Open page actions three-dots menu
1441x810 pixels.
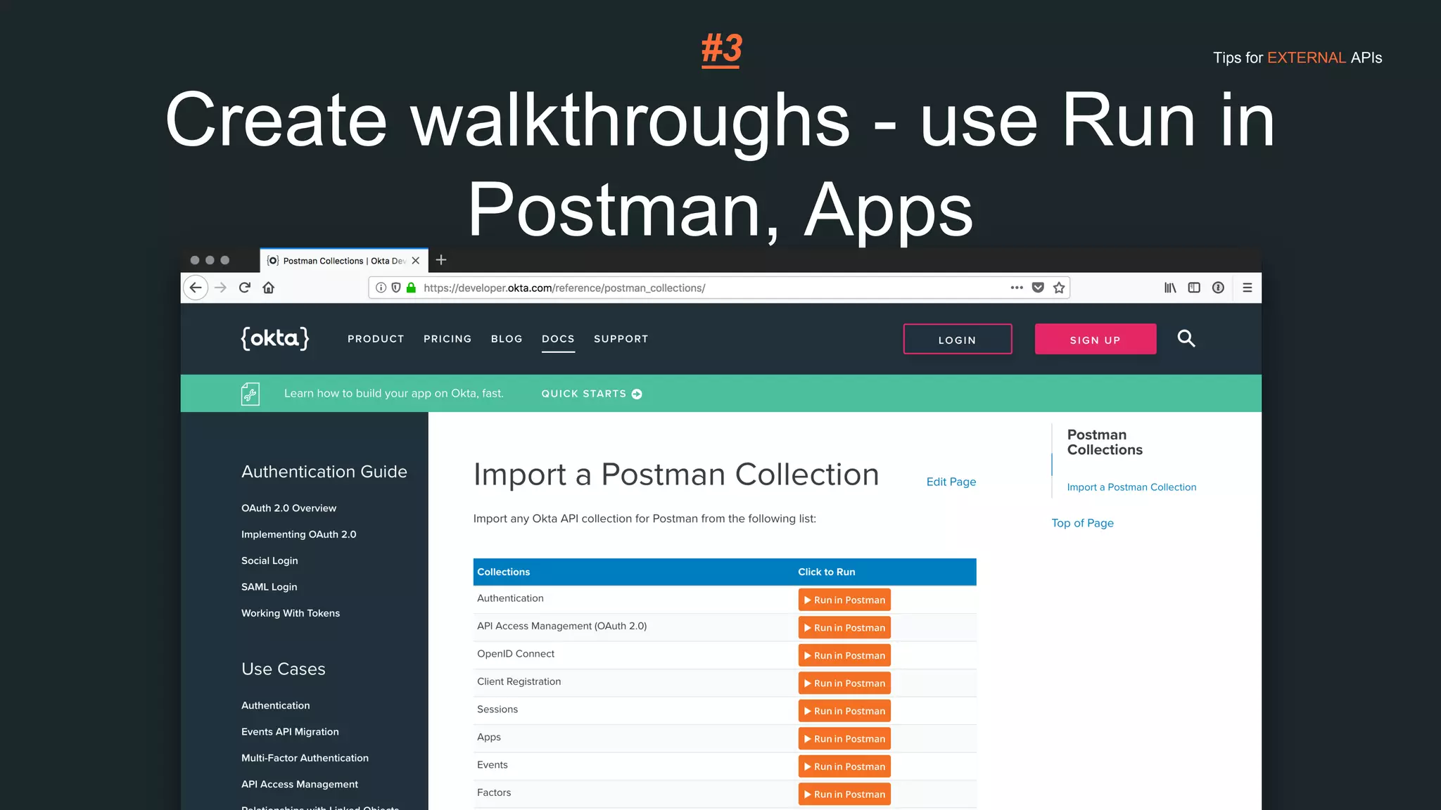point(1017,288)
